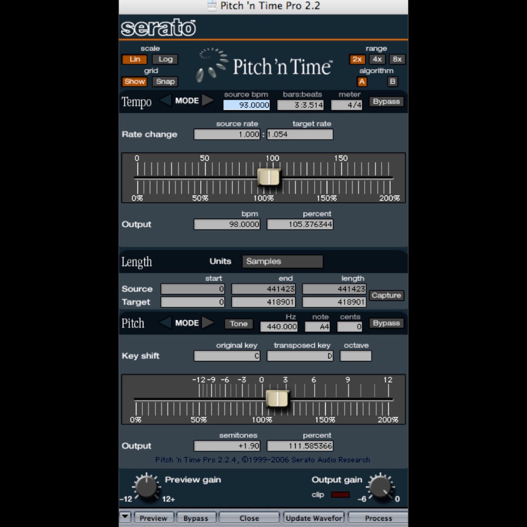Toggle grid Snap on
Screen dimensions: 527x527
point(165,82)
